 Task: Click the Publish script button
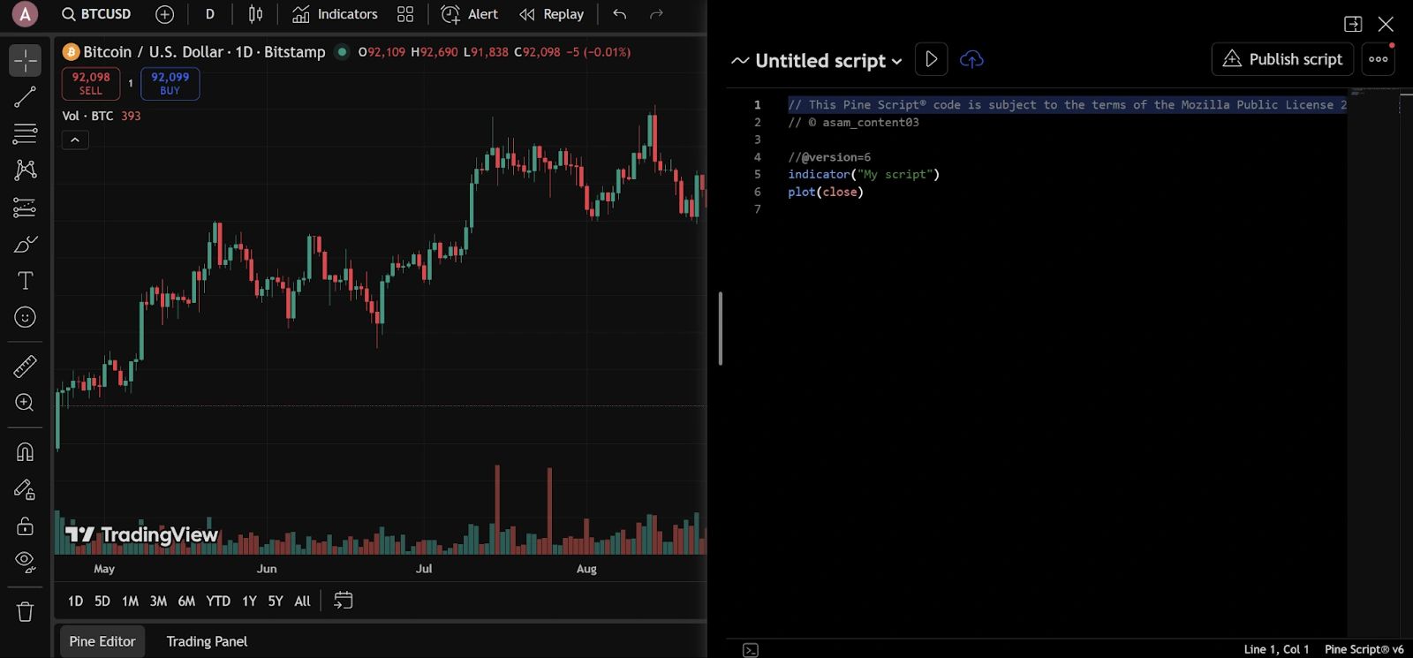coord(1282,59)
